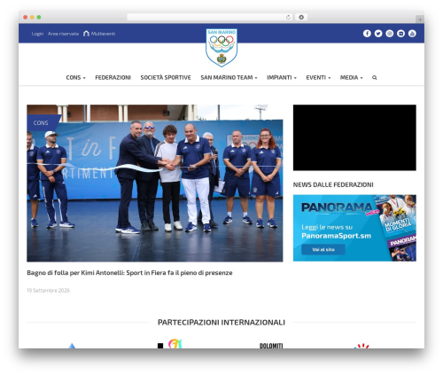Click NEWS DALLE FEDERAZIONI heading
Screen dimensions: 443x375
(333, 184)
